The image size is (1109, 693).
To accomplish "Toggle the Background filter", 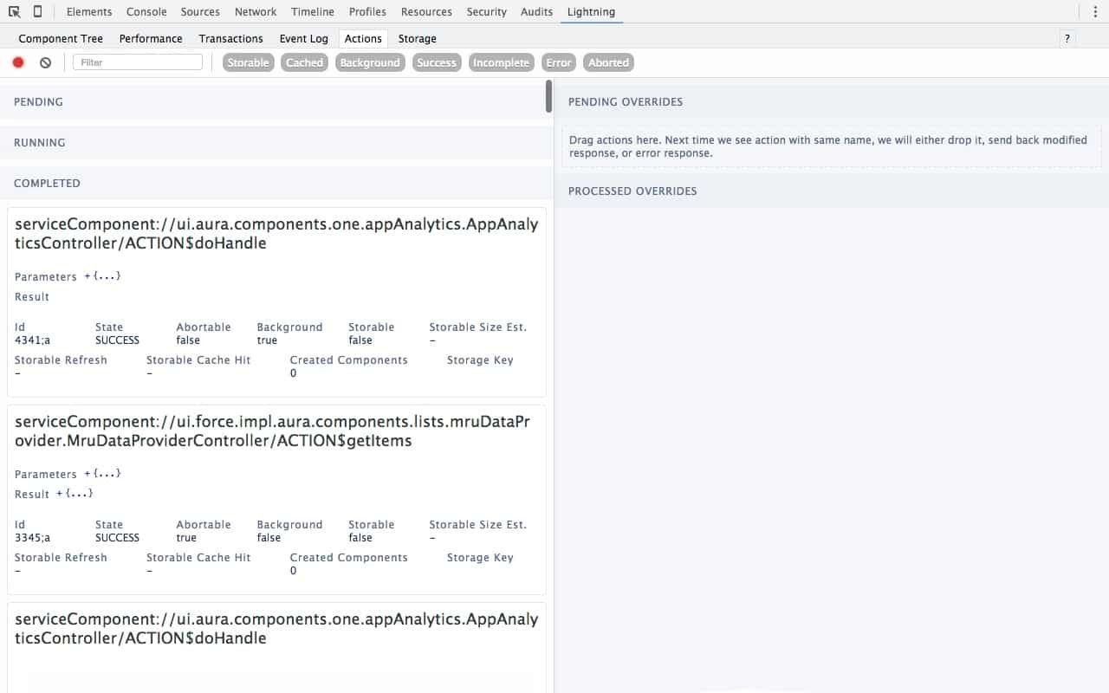I will [370, 62].
